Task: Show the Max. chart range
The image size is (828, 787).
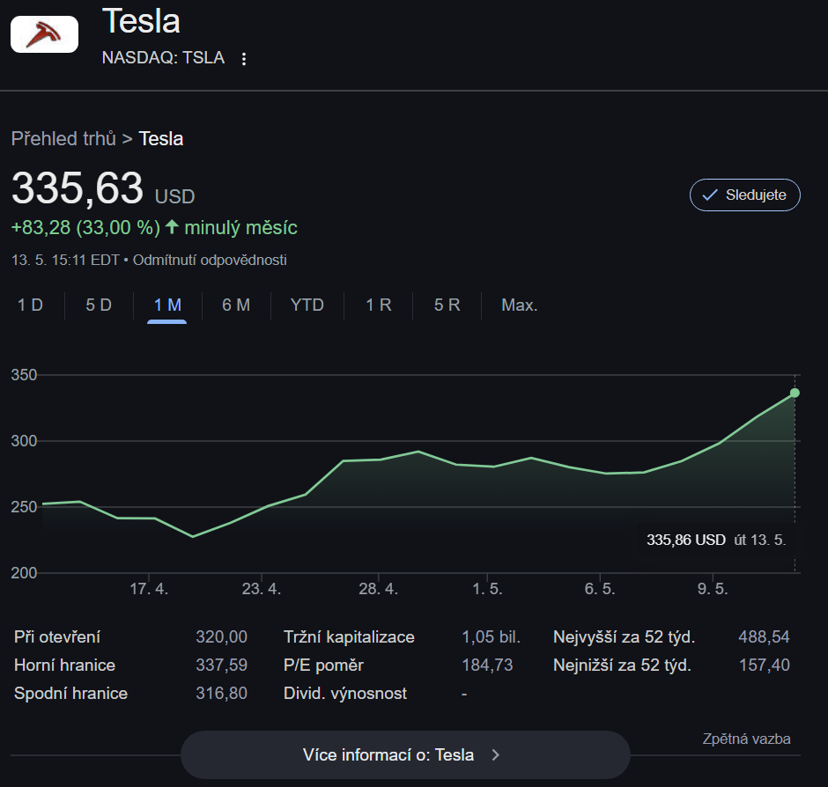Action: tap(520, 305)
